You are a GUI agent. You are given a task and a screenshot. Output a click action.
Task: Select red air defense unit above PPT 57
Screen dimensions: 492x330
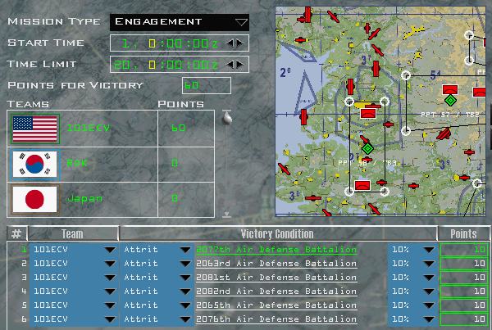point(449,88)
